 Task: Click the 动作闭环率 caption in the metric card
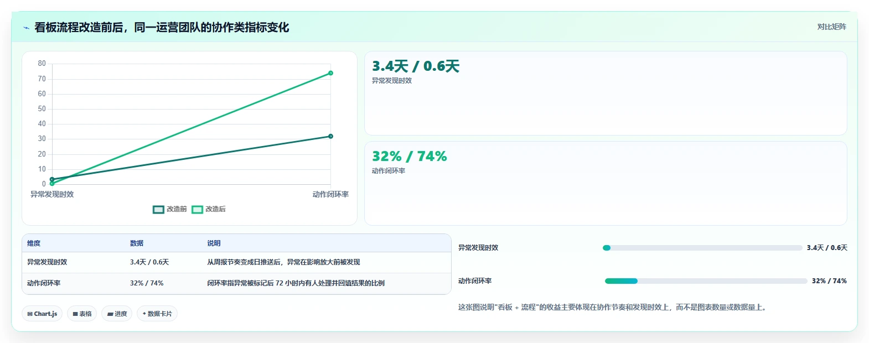pos(389,171)
